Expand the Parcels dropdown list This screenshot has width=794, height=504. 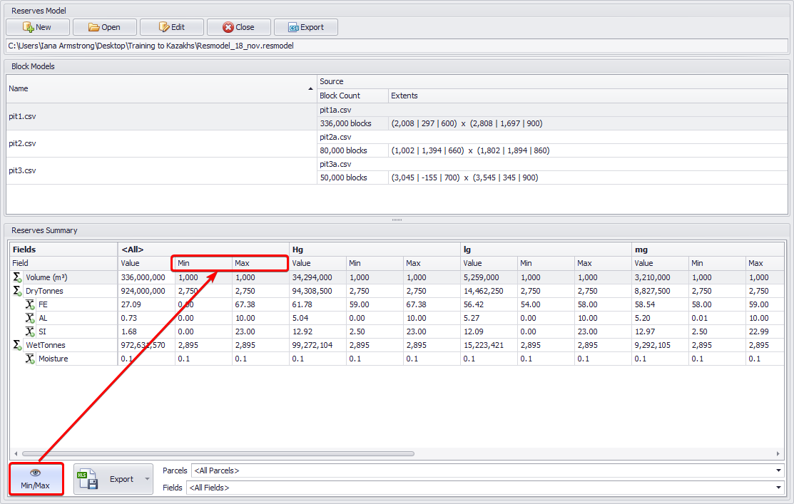778,470
